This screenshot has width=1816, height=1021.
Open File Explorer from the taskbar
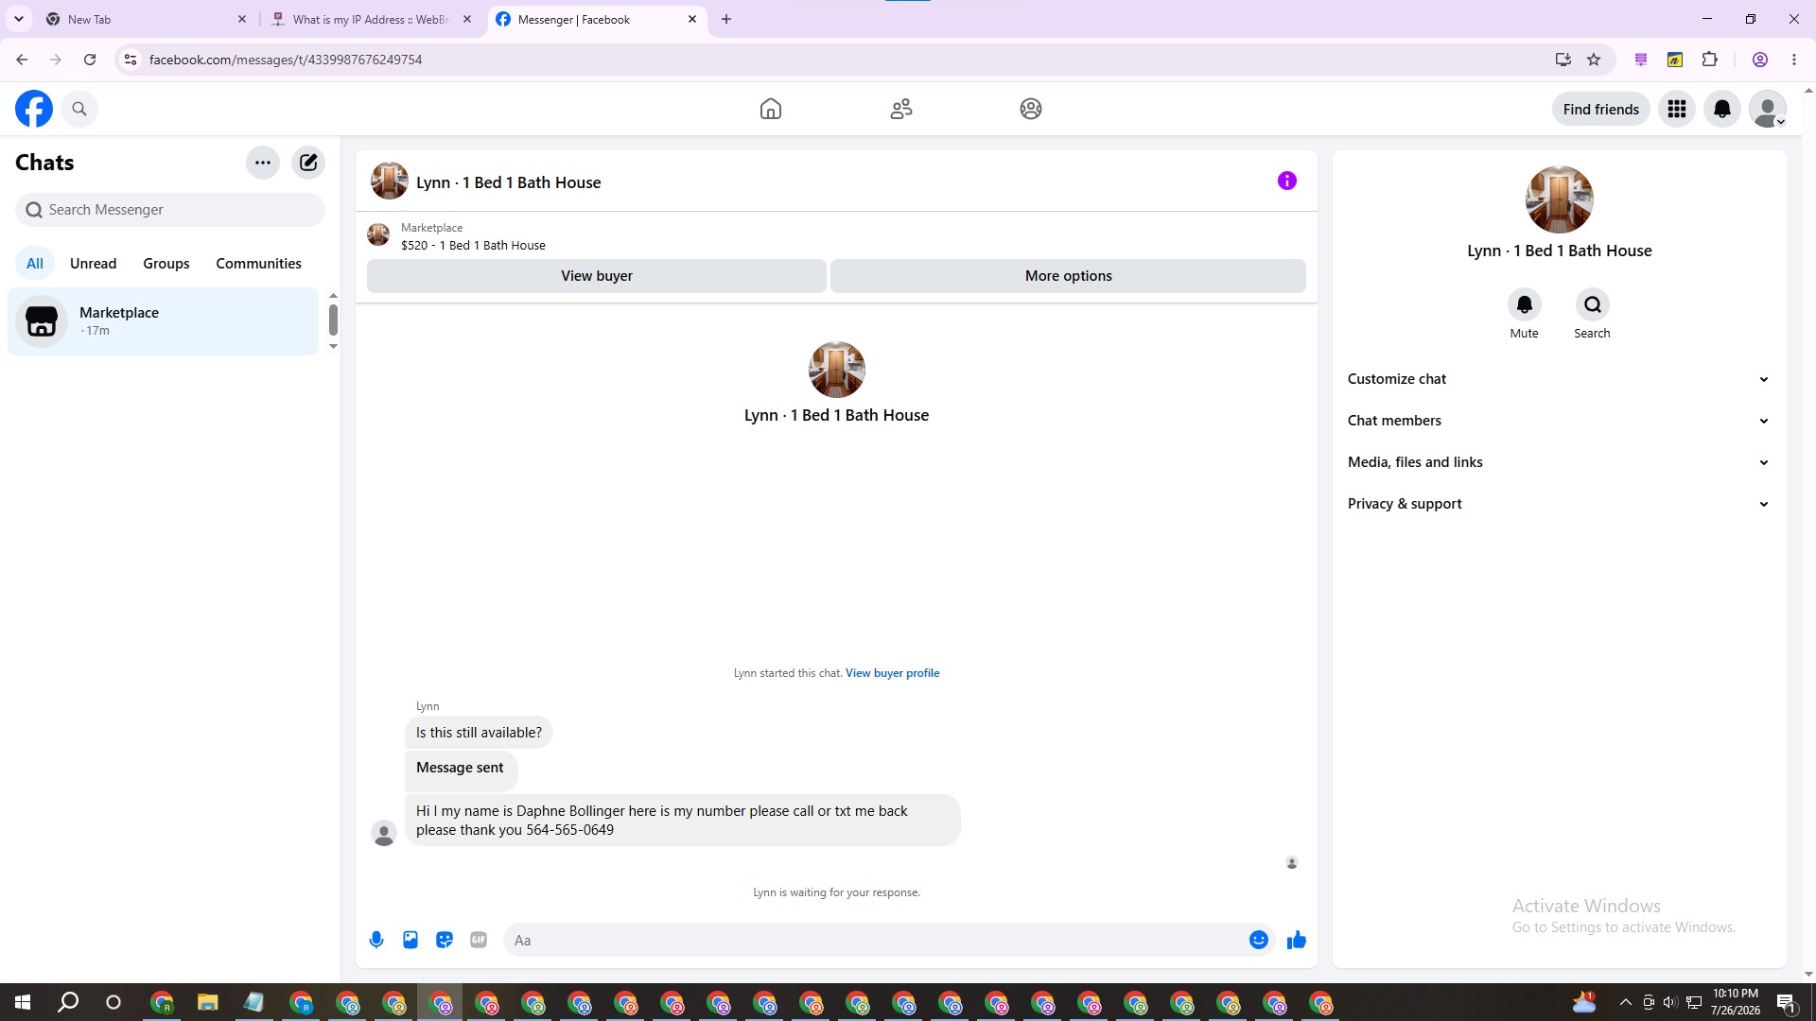[207, 1002]
